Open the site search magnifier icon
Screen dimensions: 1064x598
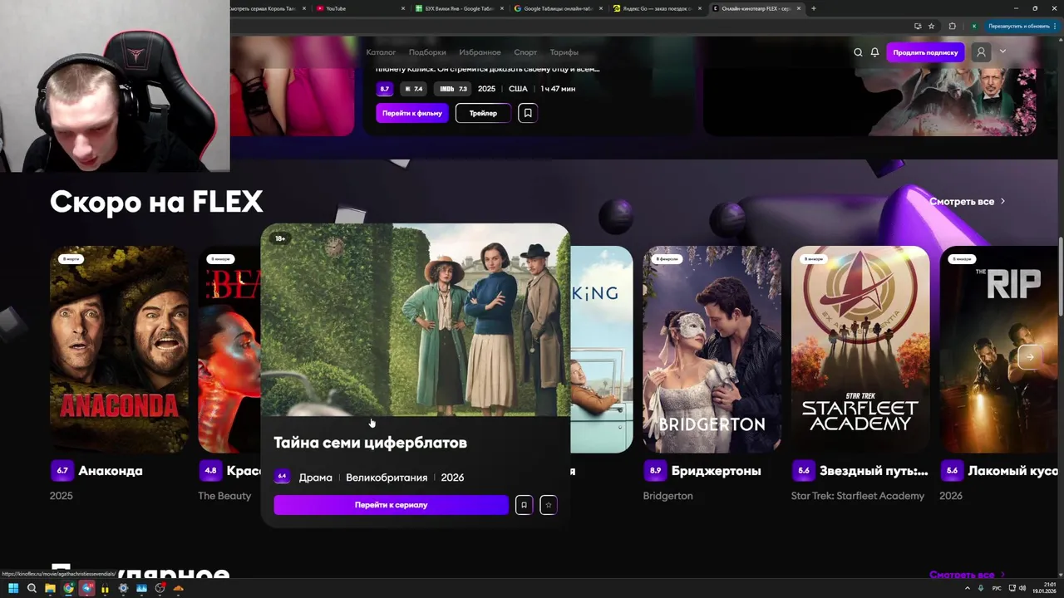click(x=858, y=52)
